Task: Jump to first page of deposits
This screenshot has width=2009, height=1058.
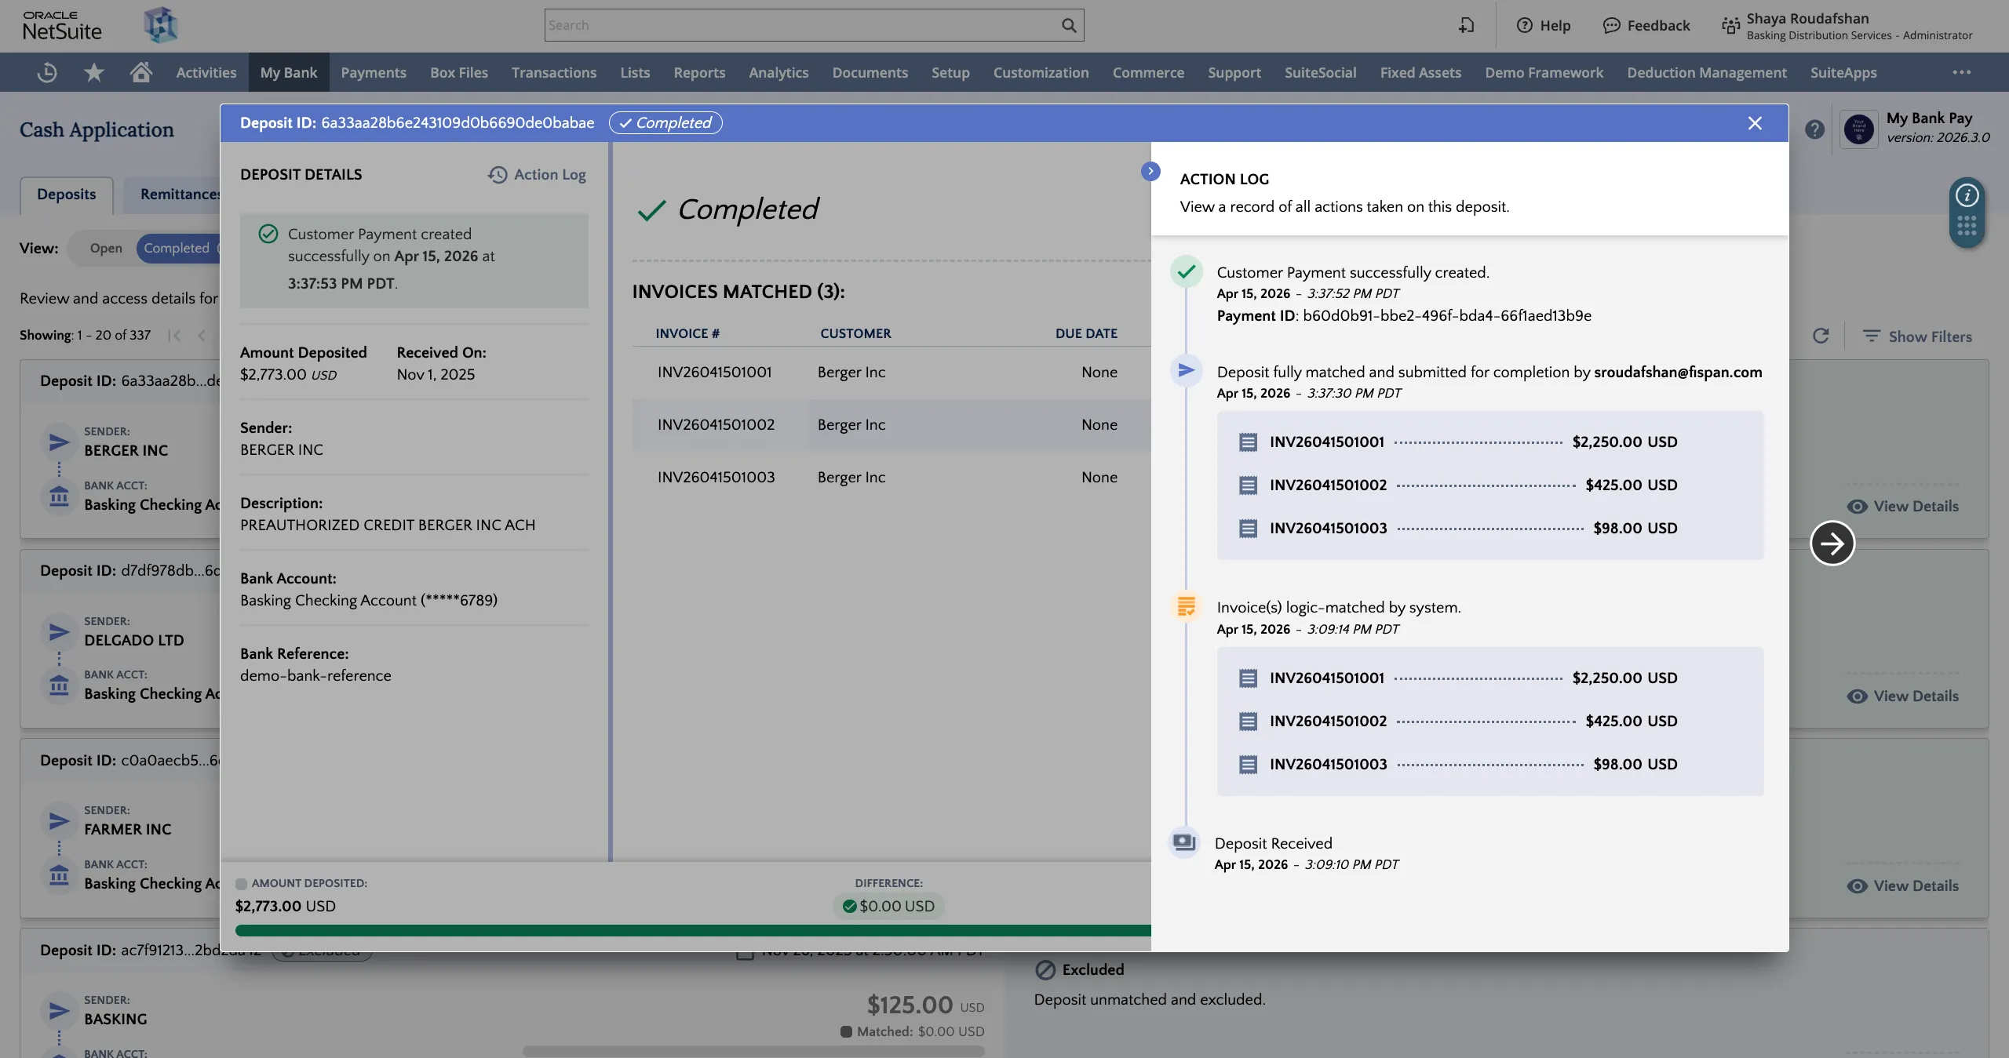Action: click(x=174, y=335)
